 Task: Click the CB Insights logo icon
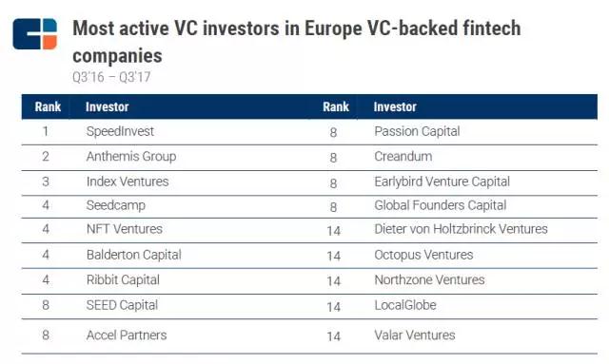(x=35, y=34)
